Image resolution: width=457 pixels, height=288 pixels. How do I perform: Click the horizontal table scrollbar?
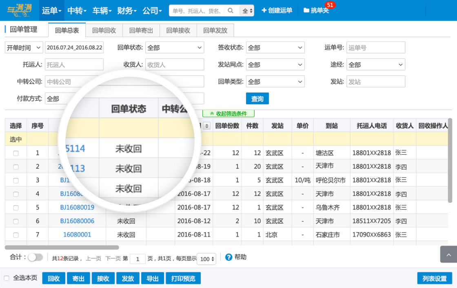click(x=62, y=247)
